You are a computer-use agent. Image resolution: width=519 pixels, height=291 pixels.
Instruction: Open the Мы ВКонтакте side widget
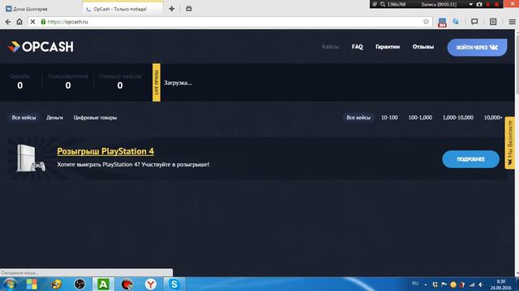click(510, 143)
